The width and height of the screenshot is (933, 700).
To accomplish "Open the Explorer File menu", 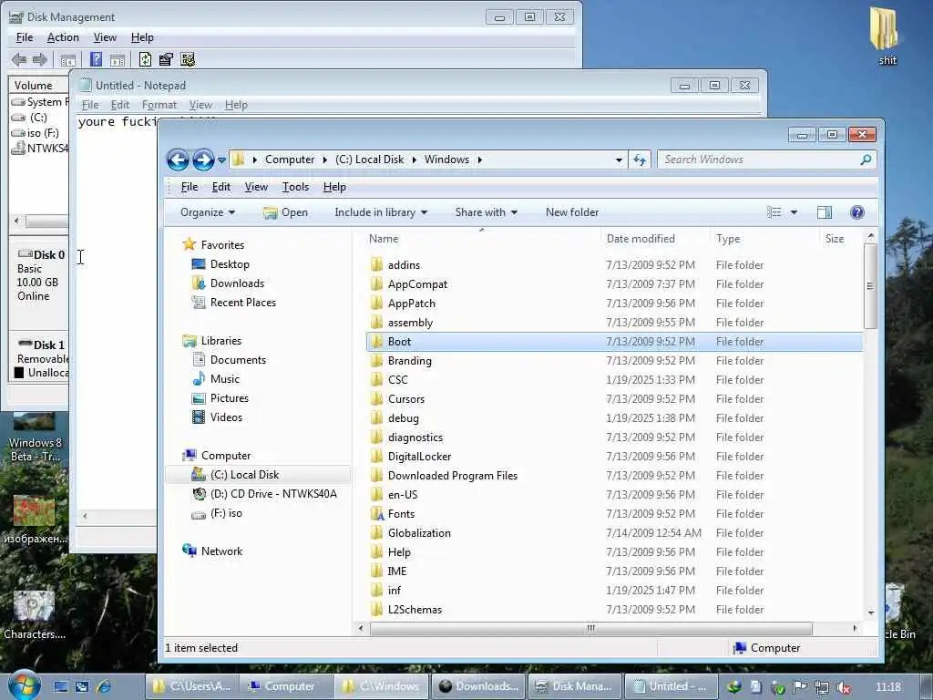I will coord(190,187).
